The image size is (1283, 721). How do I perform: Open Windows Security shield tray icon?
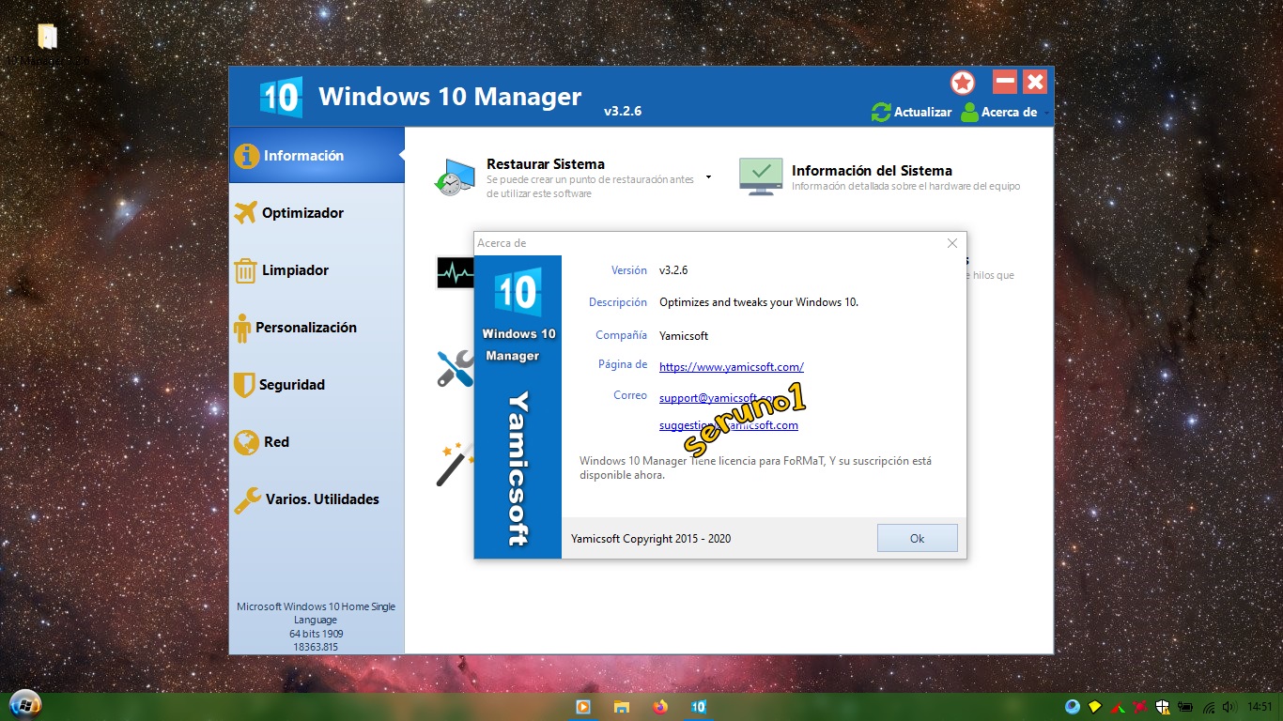(1163, 706)
